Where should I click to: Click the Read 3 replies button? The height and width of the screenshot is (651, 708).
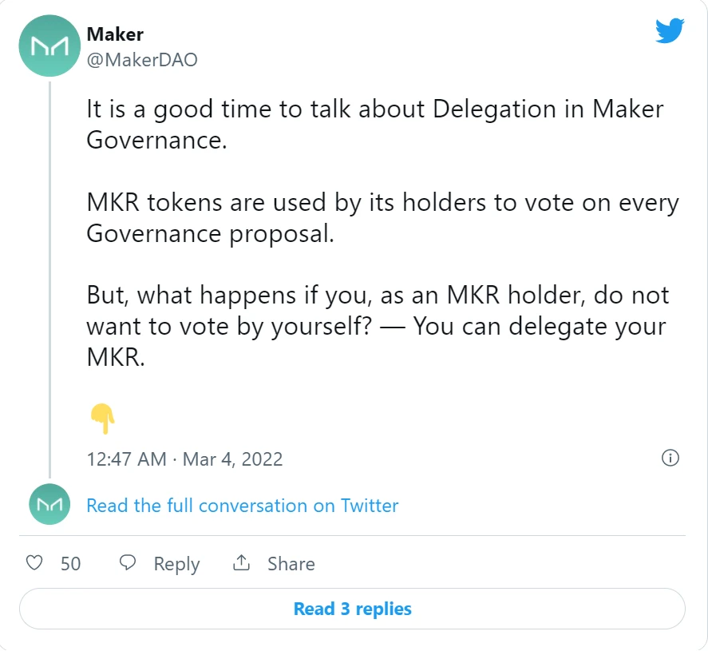[352, 609]
